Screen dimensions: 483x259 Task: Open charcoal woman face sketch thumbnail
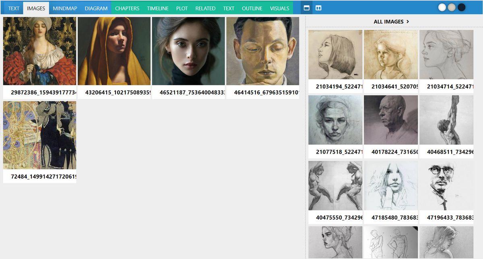tap(335, 120)
